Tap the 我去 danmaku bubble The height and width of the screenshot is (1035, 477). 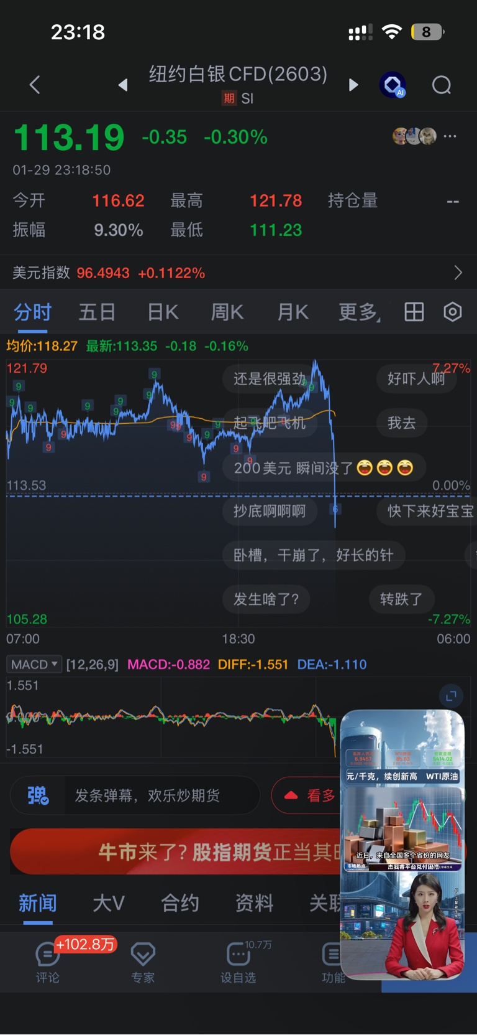[402, 423]
